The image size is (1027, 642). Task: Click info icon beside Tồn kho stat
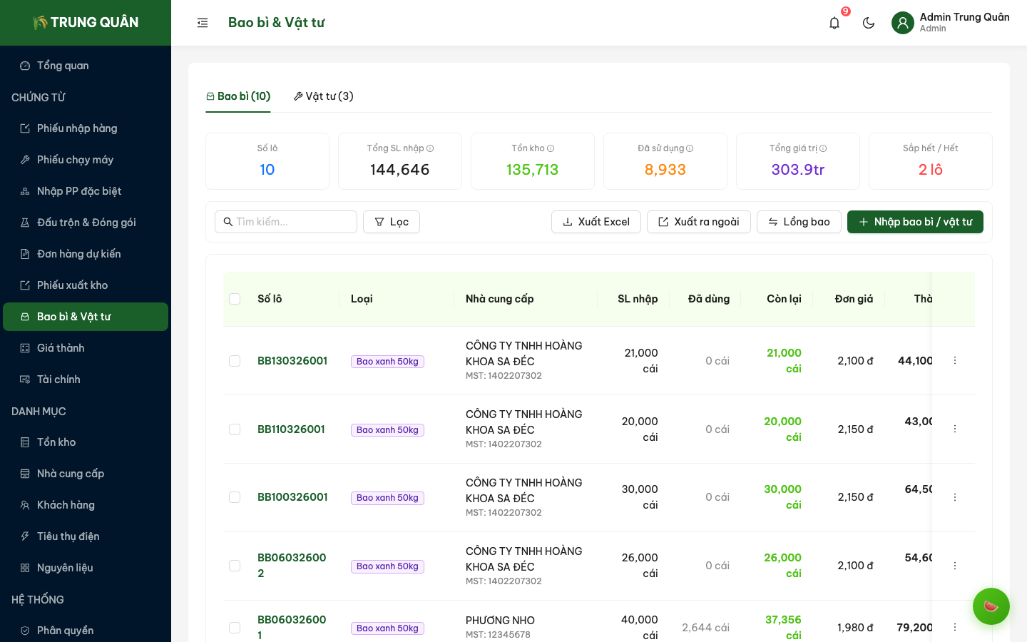pyautogui.click(x=551, y=148)
